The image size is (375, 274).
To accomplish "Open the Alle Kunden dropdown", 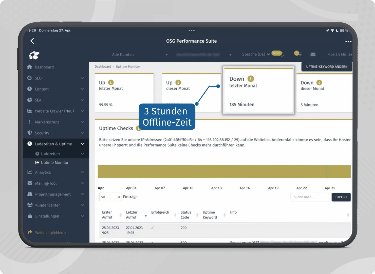I will click(x=140, y=55).
